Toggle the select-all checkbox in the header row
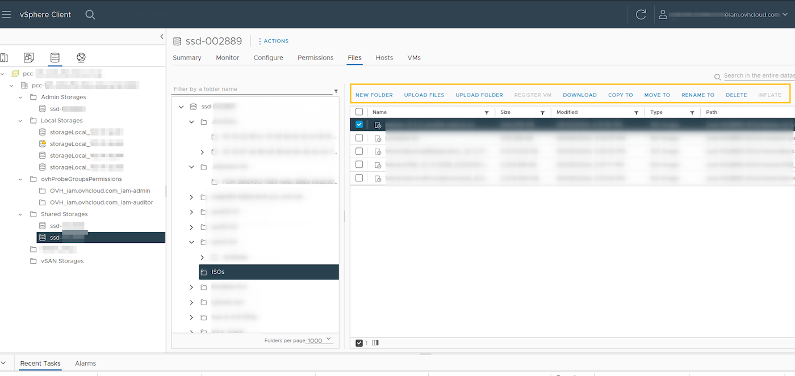Image resolution: width=795 pixels, height=376 pixels. click(x=359, y=112)
